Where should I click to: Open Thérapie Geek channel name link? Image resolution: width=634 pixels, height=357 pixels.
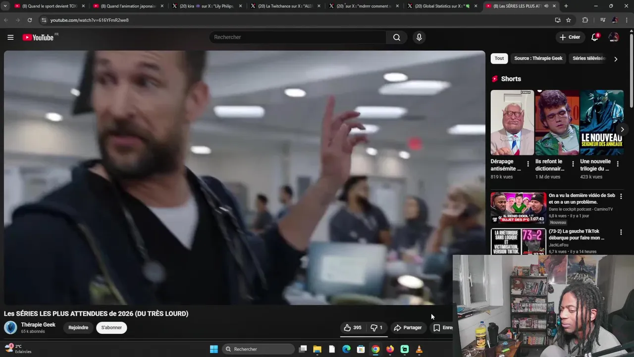click(x=38, y=325)
